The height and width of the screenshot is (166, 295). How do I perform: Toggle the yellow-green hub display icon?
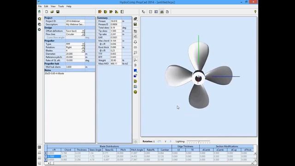pyautogui.click(x=135, y=81)
